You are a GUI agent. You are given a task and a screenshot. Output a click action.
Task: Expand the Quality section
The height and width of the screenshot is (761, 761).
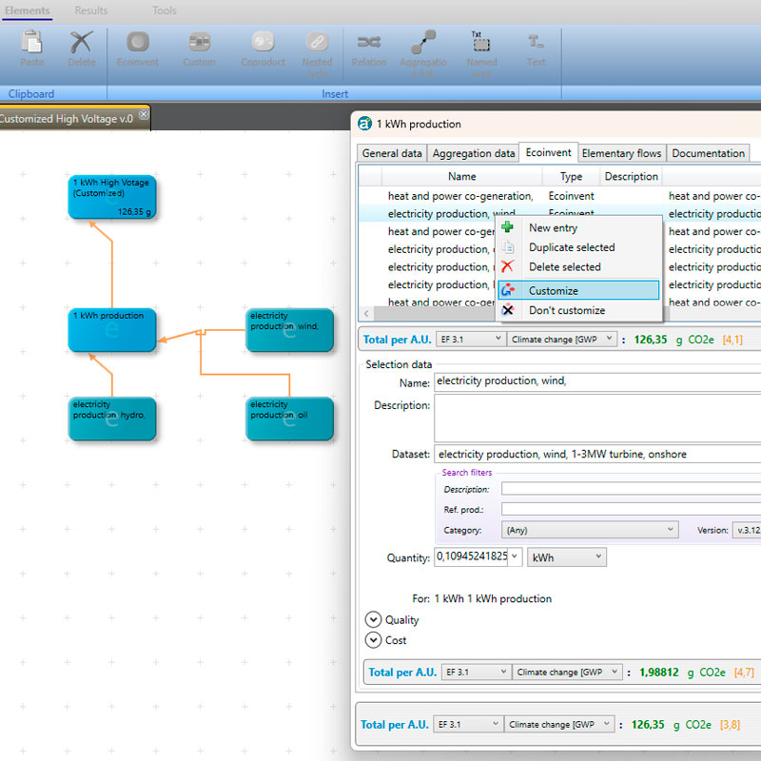(x=373, y=620)
